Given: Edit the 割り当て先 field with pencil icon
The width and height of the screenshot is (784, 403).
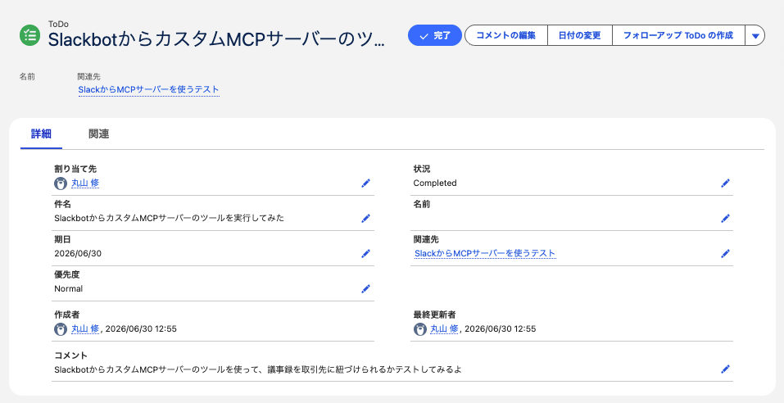Looking at the screenshot, I should click(x=366, y=183).
